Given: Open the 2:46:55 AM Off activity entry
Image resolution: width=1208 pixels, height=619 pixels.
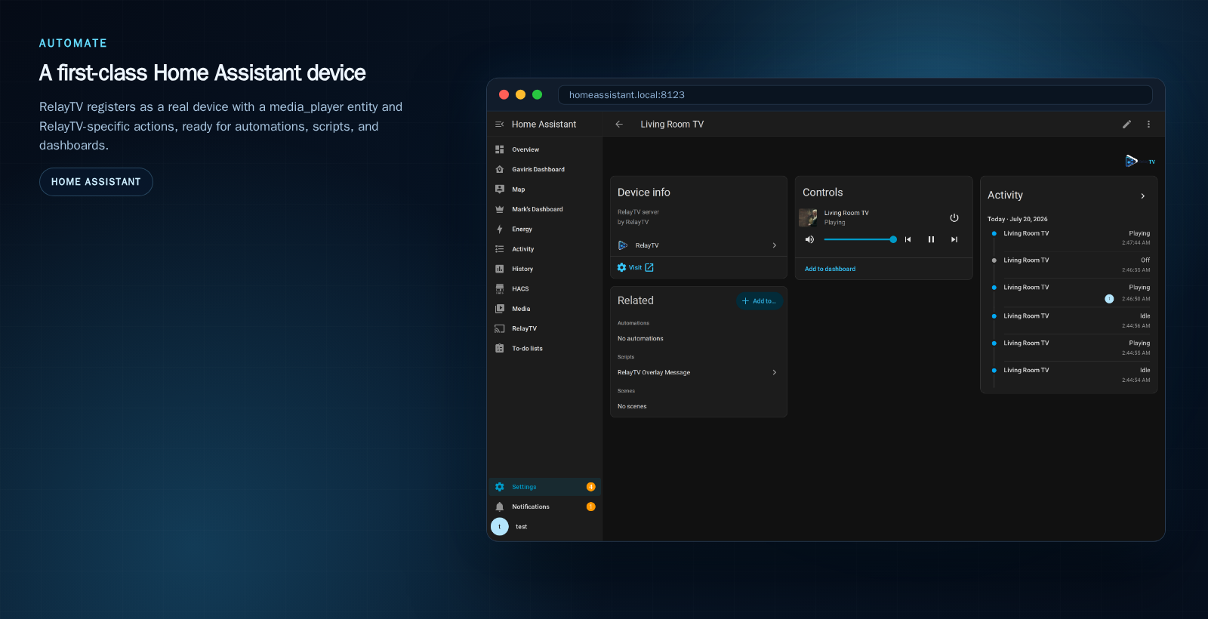Looking at the screenshot, I should click(x=1069, y=265).
